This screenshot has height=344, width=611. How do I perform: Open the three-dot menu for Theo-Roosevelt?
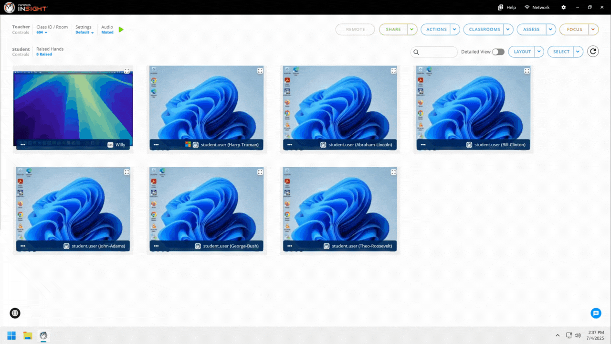pos(289,246)
